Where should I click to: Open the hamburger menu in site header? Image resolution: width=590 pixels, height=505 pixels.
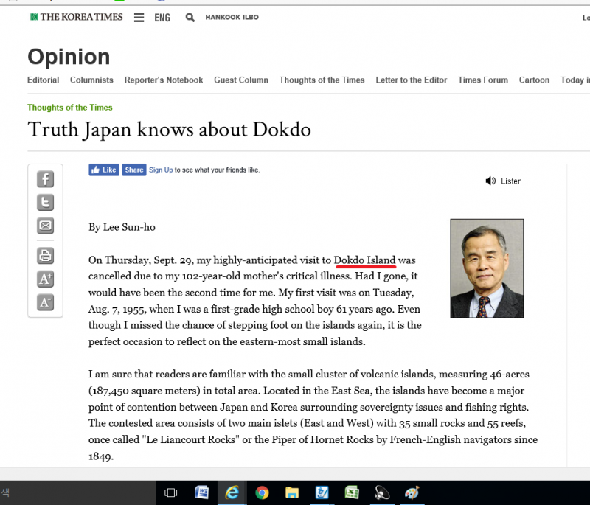pos(139,17)
